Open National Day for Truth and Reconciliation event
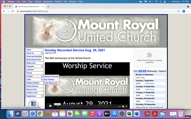Screen dimensions: 191x119 (x=149, y=107)
